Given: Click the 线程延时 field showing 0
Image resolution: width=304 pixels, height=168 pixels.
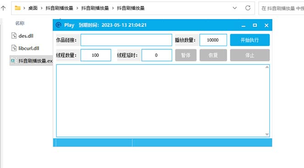Looking at the screenshot, I should [x=157, y=55].
